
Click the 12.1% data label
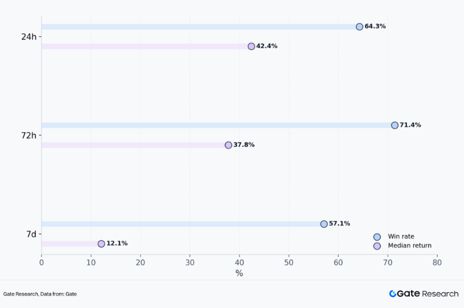117,244
